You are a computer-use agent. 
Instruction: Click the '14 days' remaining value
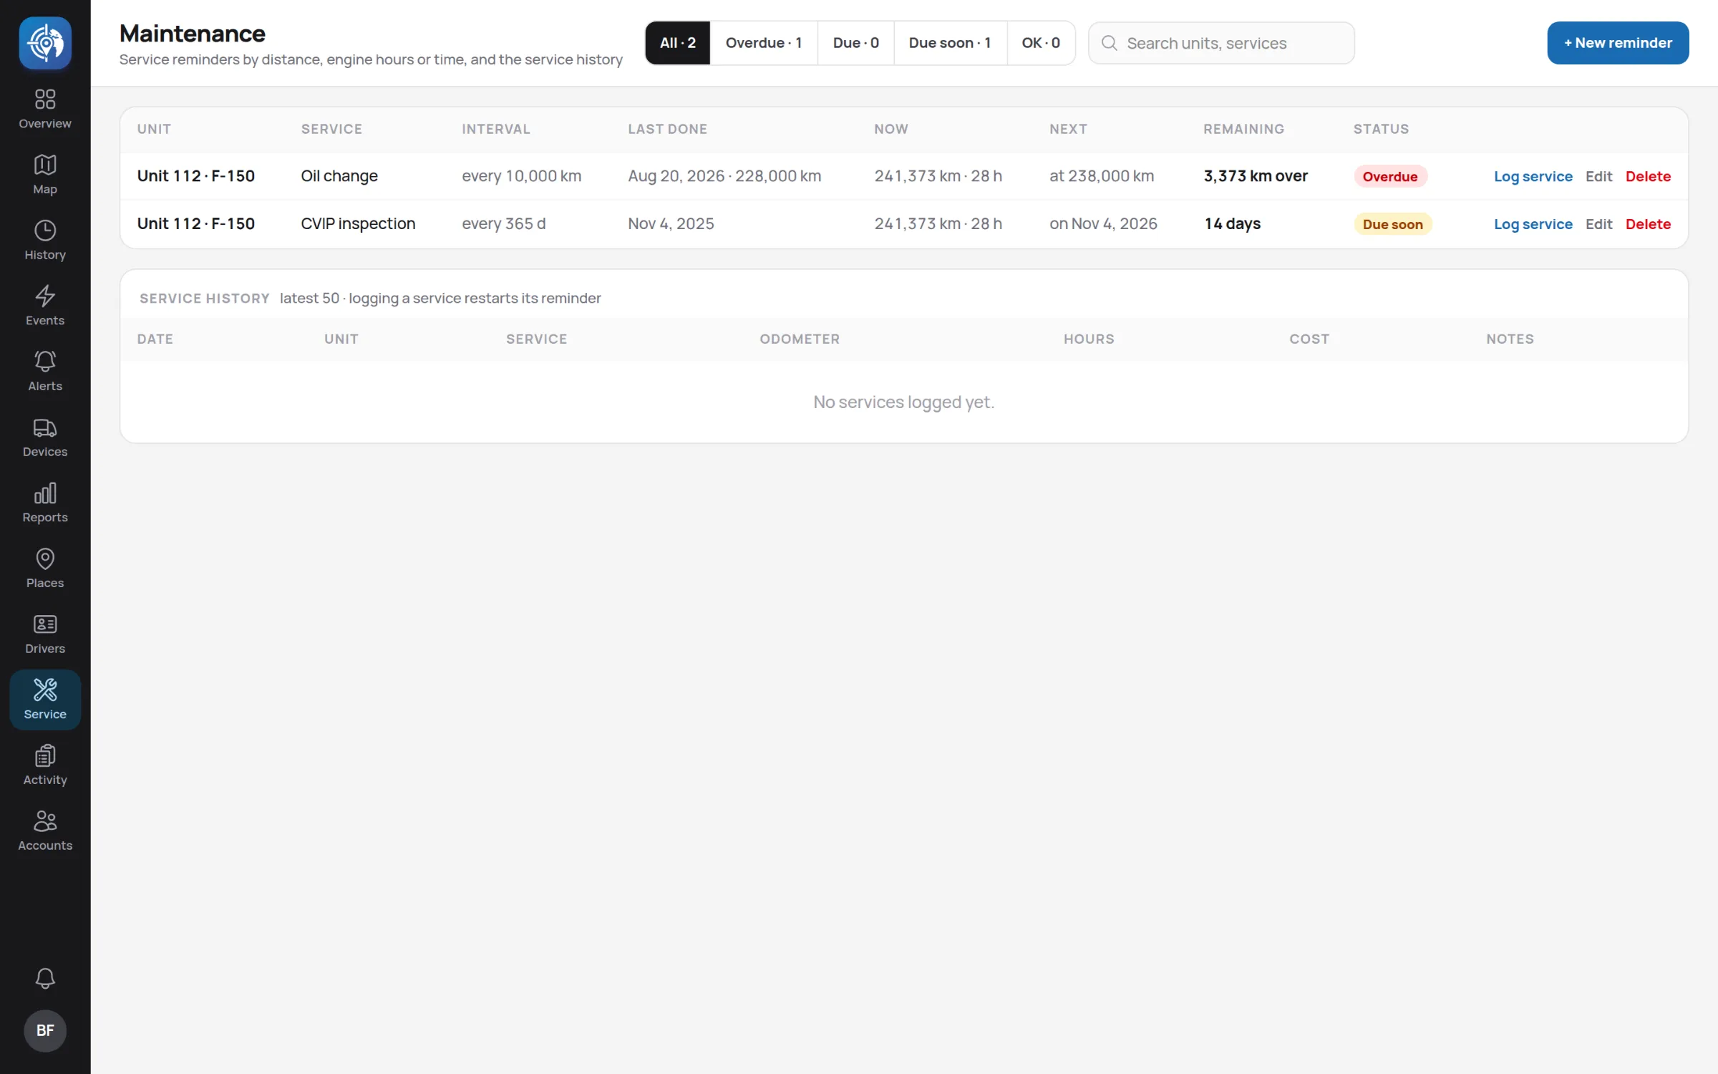point(1232,224)
